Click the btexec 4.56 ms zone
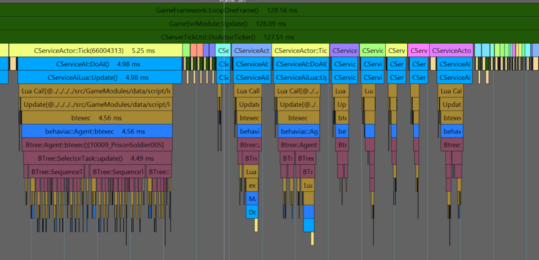Viewport: 539px width, 260px height. tap(97, 118)
